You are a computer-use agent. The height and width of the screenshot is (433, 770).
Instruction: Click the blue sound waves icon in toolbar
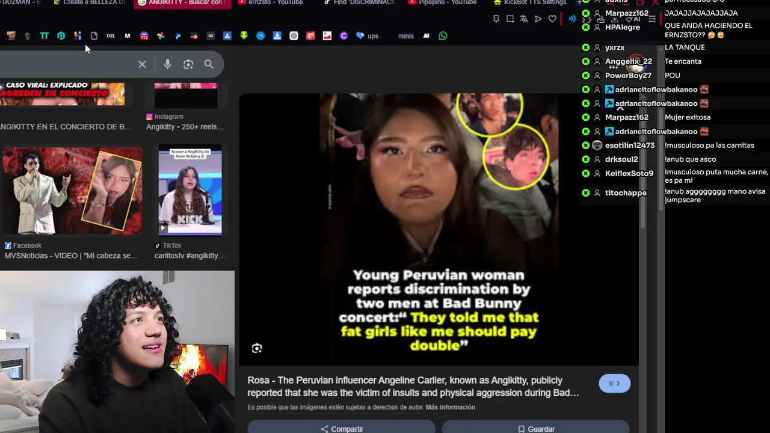click(572, 19)
